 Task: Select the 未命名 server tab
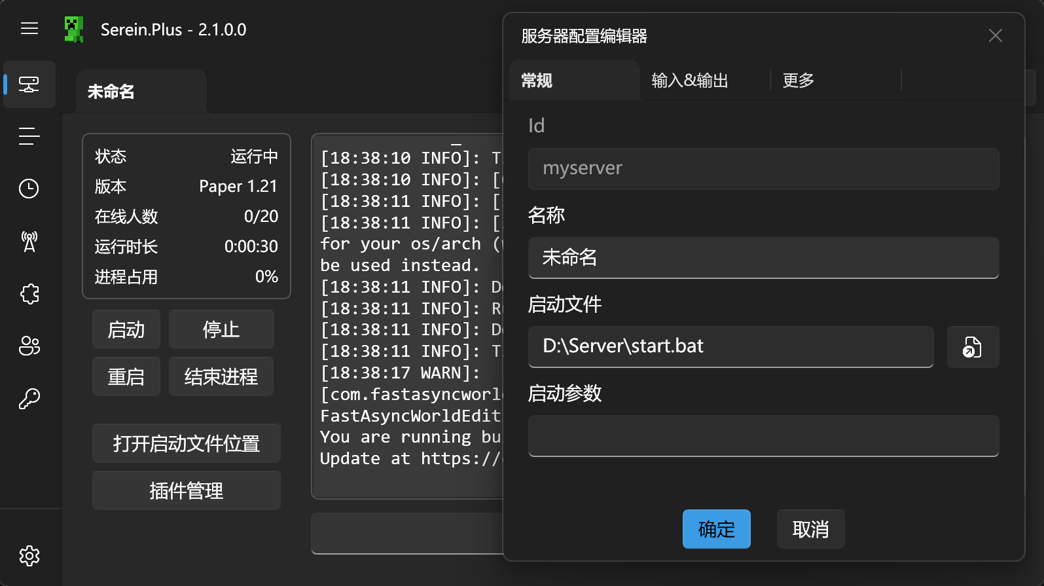click(x=141, y=92)
